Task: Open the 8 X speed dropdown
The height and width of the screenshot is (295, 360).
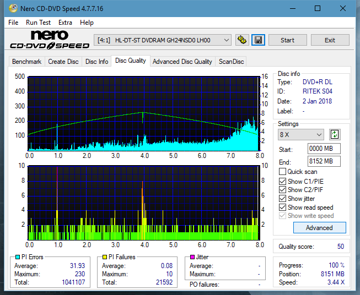Action: [x=301, y=134]
